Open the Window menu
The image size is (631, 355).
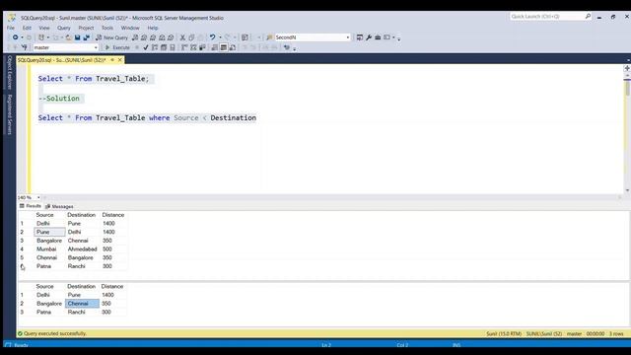coord(130,28)
